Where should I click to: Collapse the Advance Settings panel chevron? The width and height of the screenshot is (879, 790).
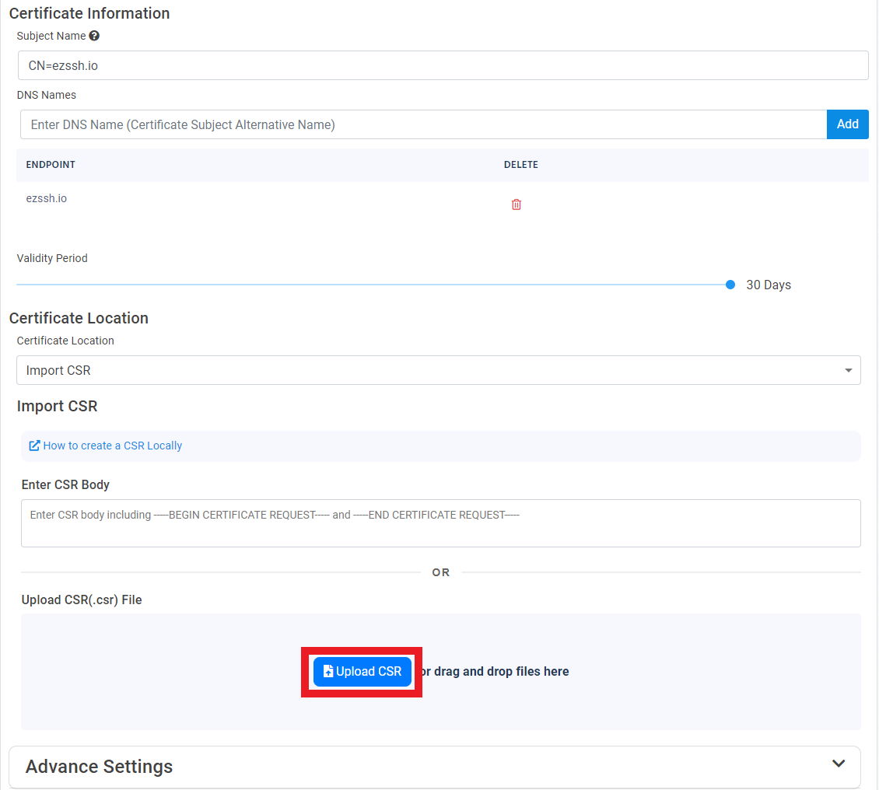tap(838, 764)
